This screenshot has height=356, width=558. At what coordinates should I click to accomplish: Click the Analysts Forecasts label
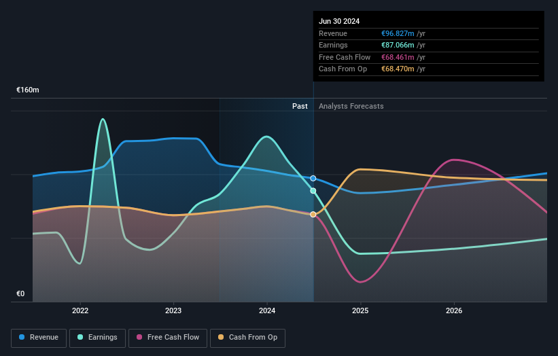click(x=351, y=106)
